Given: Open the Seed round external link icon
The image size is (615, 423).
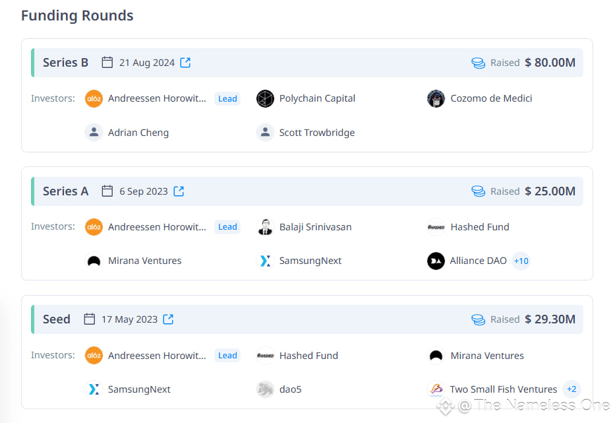Looking at the screenshot, I should click(x=168, y=319).
